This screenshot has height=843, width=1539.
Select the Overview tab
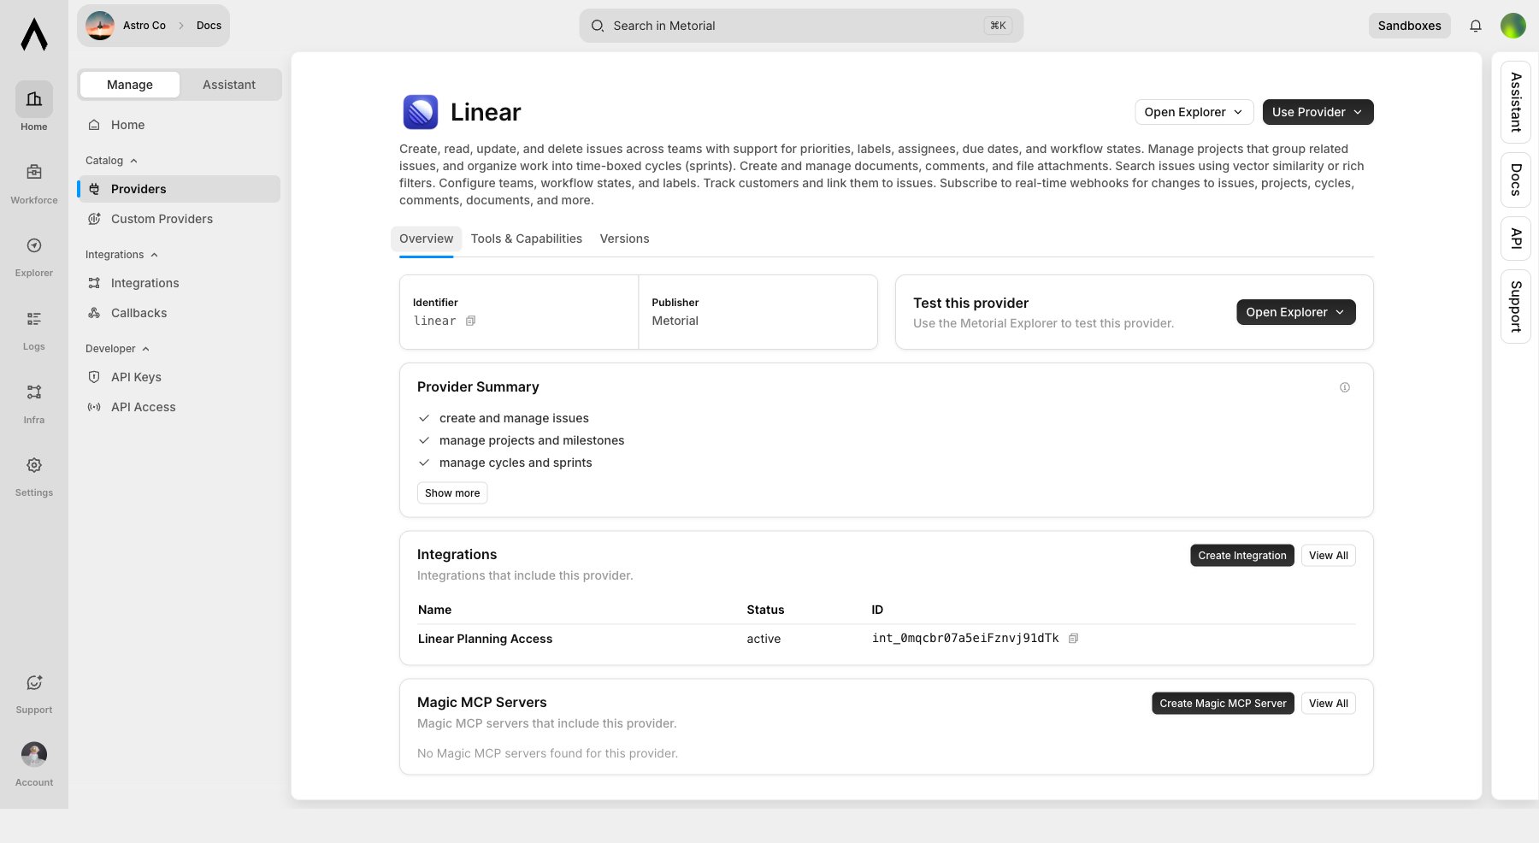click(x=426, y=239)
